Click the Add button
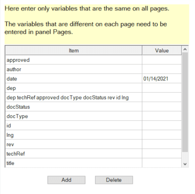Viewport: 195px width, 194px height. point(66,180)
